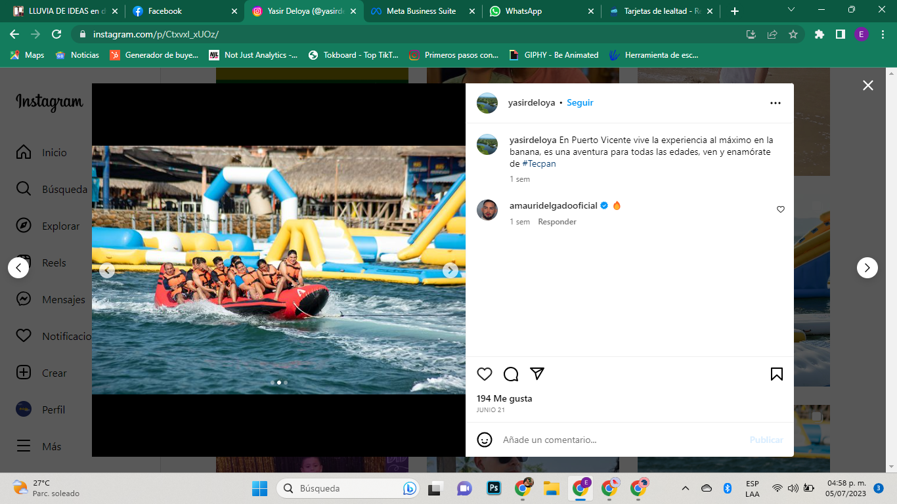Open Photoshop from the Windows taskbar

click(494, 488)
